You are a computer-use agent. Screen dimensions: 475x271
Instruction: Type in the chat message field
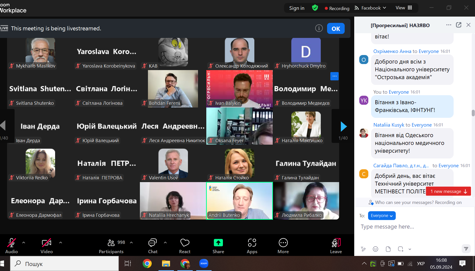(x=413, y=227)
